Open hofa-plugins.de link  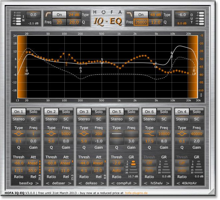(x=136, y=193)
